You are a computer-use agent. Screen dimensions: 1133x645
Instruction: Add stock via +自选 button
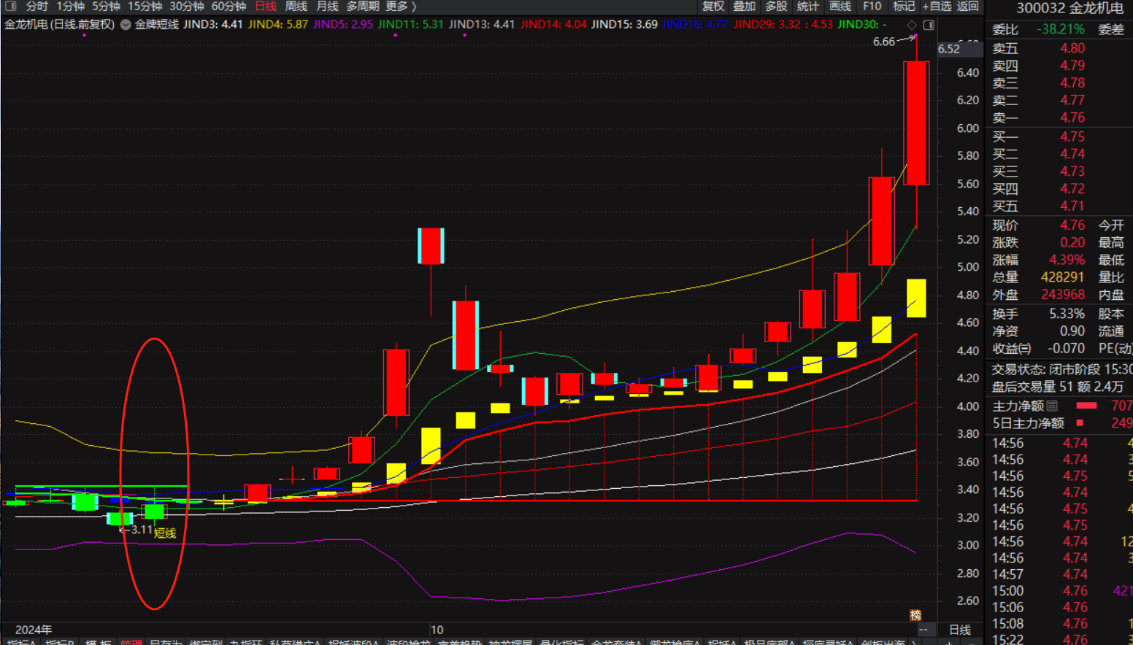point(937,6)
